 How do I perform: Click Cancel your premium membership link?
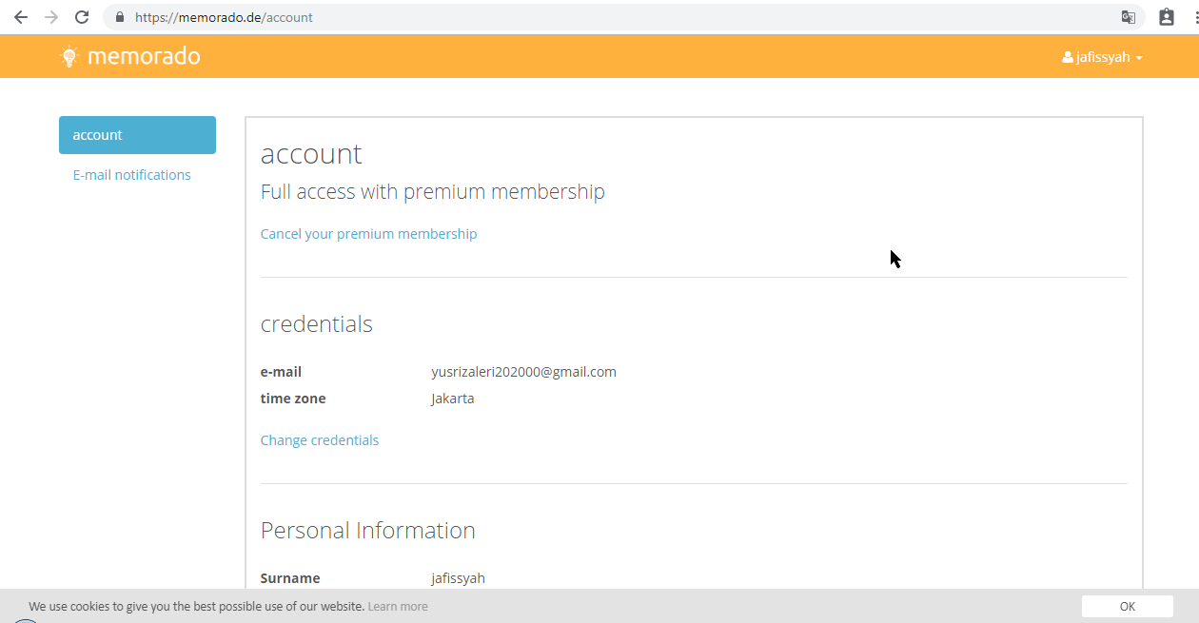368,234
